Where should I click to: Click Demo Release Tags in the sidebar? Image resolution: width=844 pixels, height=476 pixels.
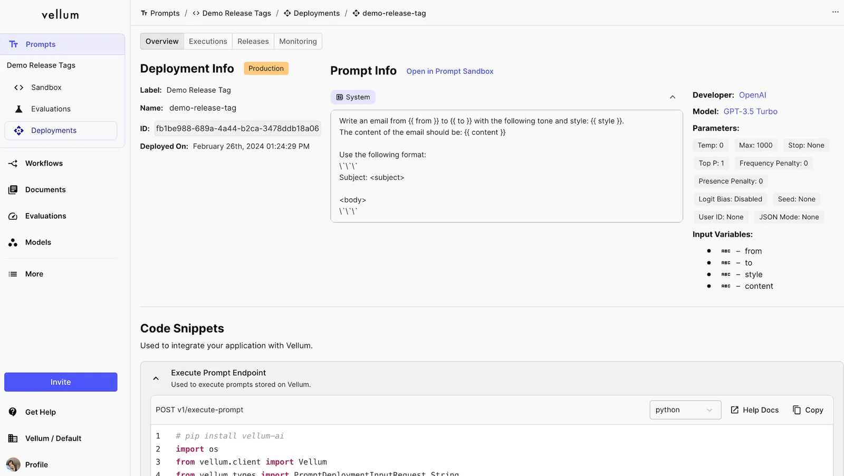41,65
